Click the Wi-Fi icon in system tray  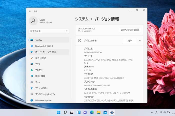[x=161, y=113]
